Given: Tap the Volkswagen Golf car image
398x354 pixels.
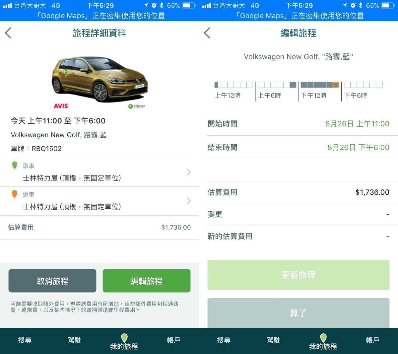Looking at the screenshot, I should tap(99, 78).
